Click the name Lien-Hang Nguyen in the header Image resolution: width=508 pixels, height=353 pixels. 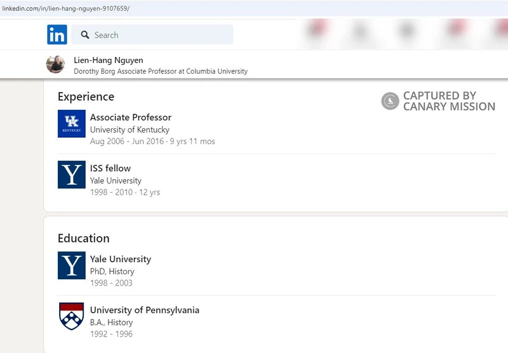[x=109, y=60]
